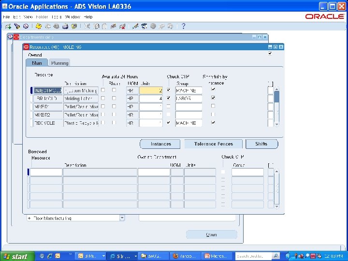The image size is (348, 261).
Task: Click the Search Desktop taskbar field
Action: click(x=253, y=256)
